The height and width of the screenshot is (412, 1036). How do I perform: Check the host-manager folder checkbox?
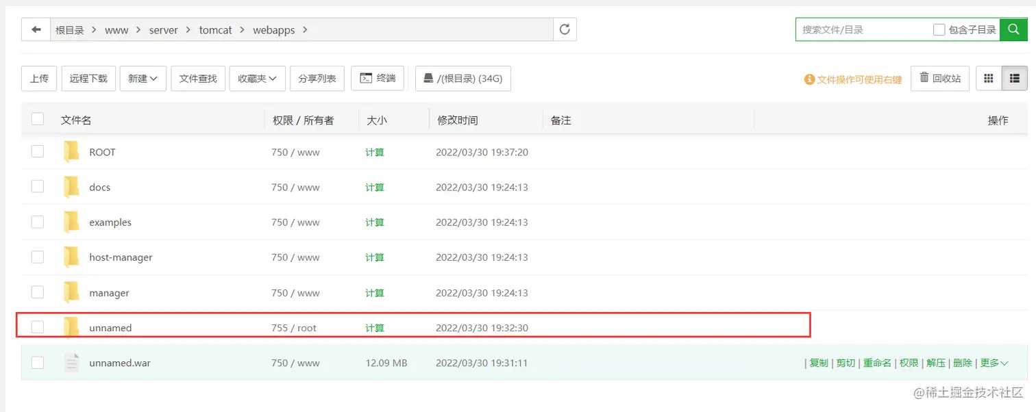click(38, 257)
